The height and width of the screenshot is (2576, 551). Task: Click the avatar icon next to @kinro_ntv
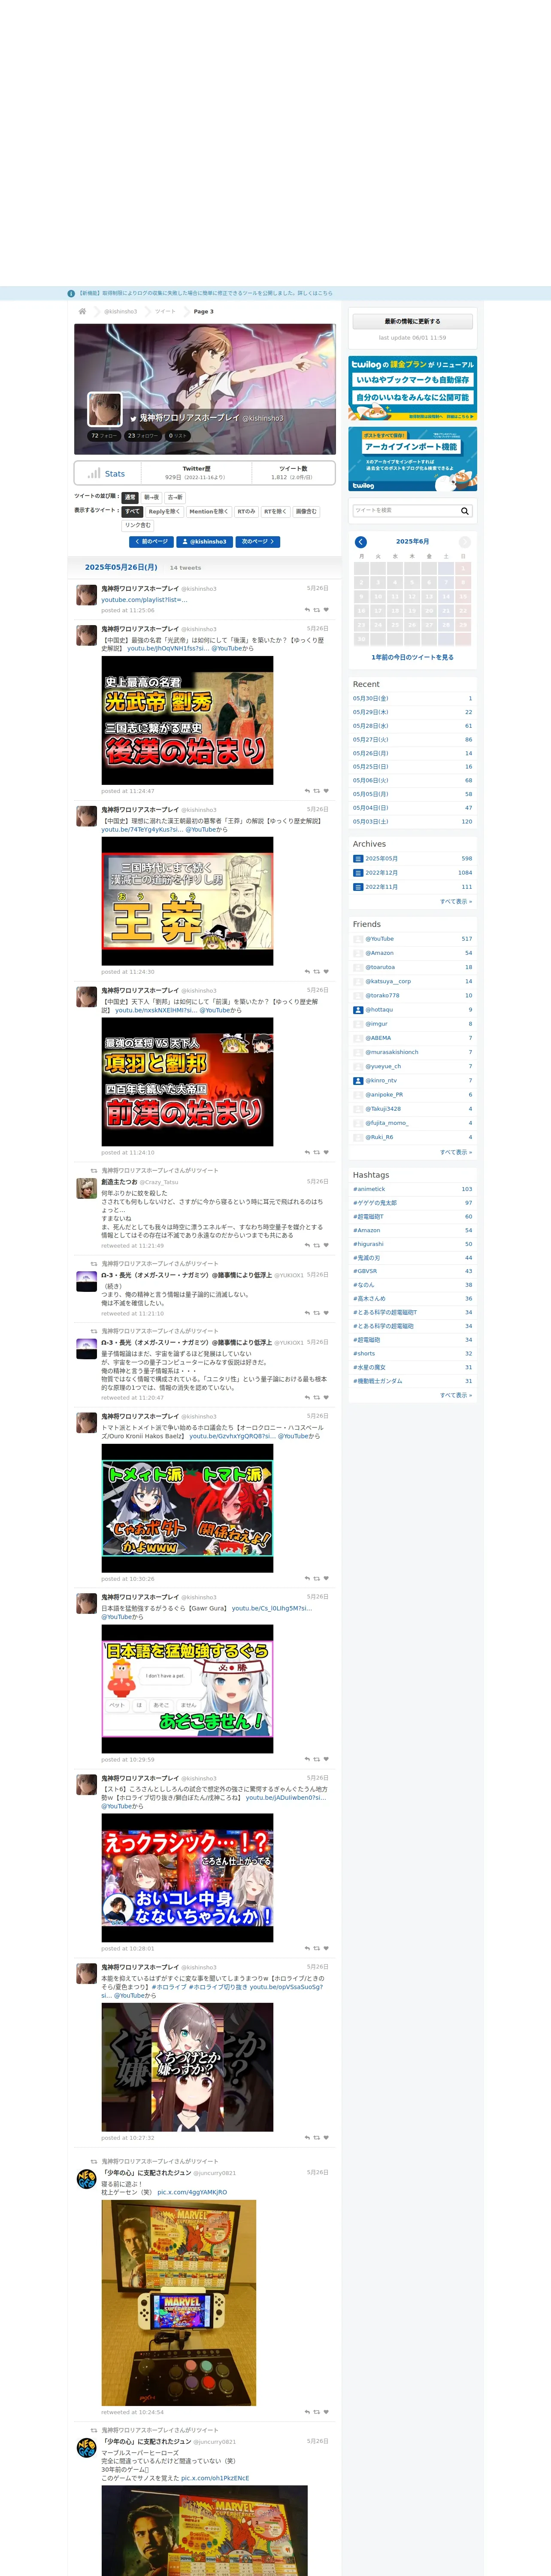[x=358, y=1080]
